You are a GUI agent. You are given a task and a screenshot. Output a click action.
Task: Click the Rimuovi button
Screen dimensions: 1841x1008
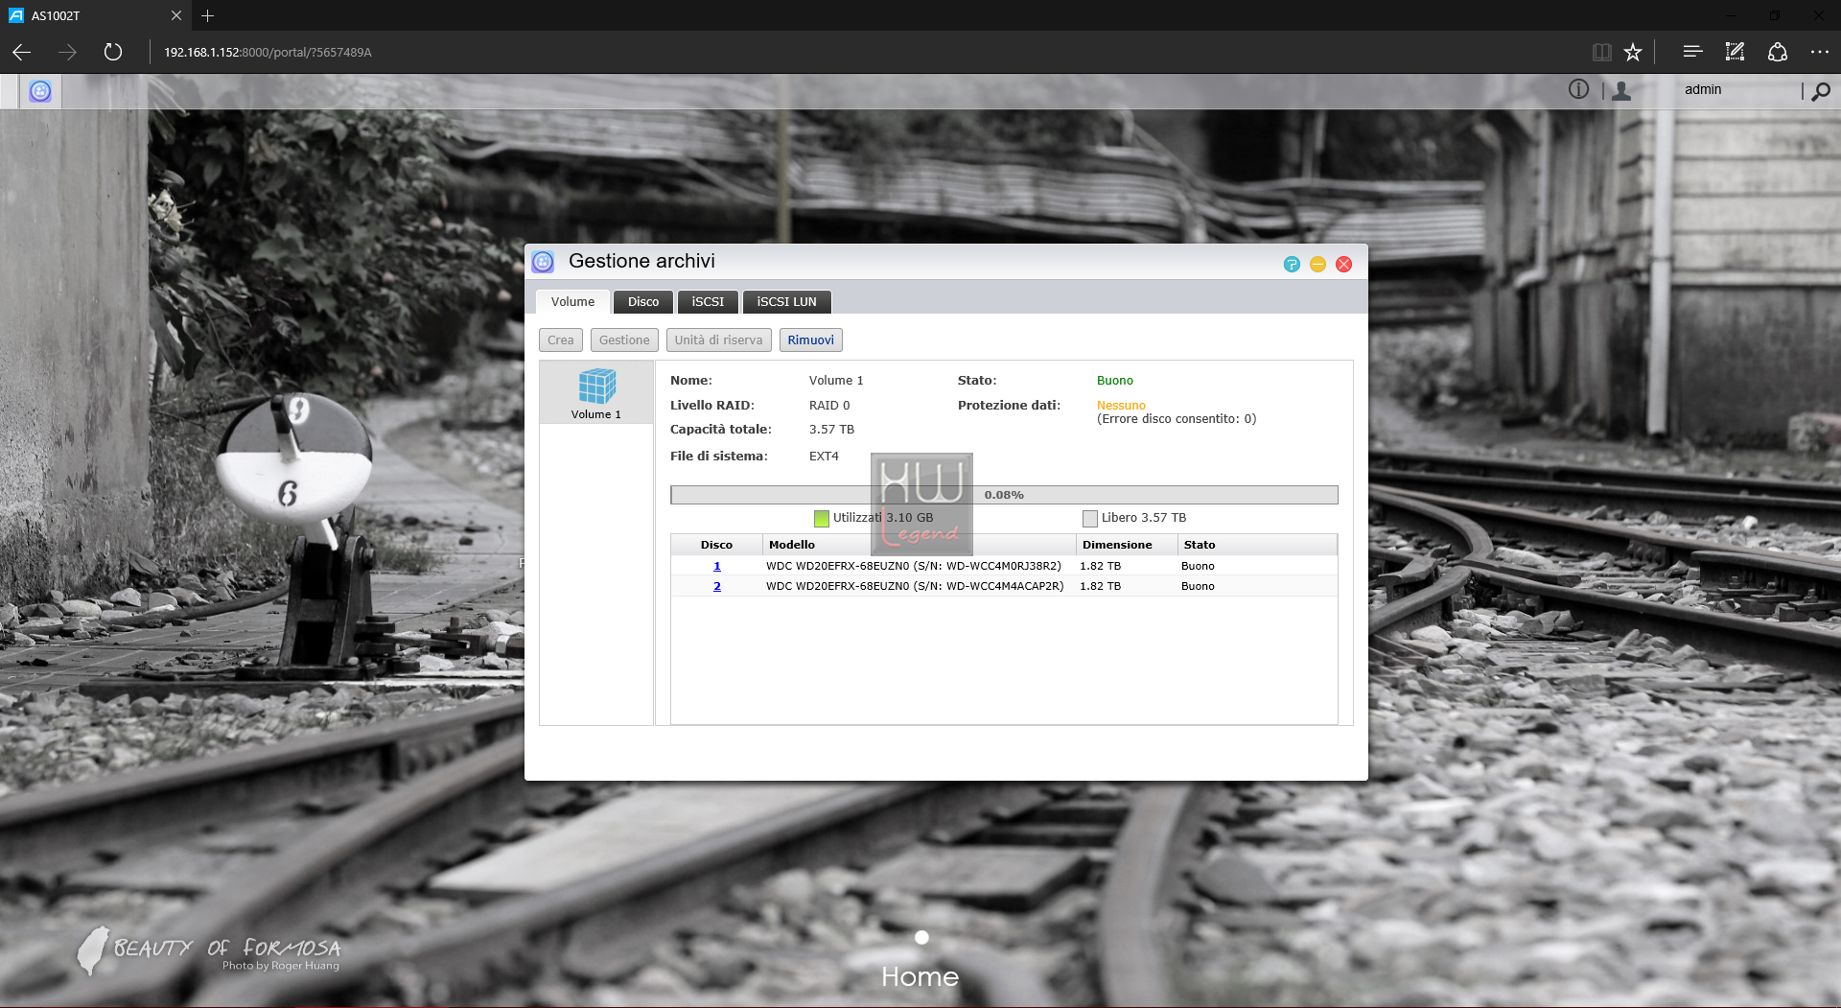click(x=811, y=340)
